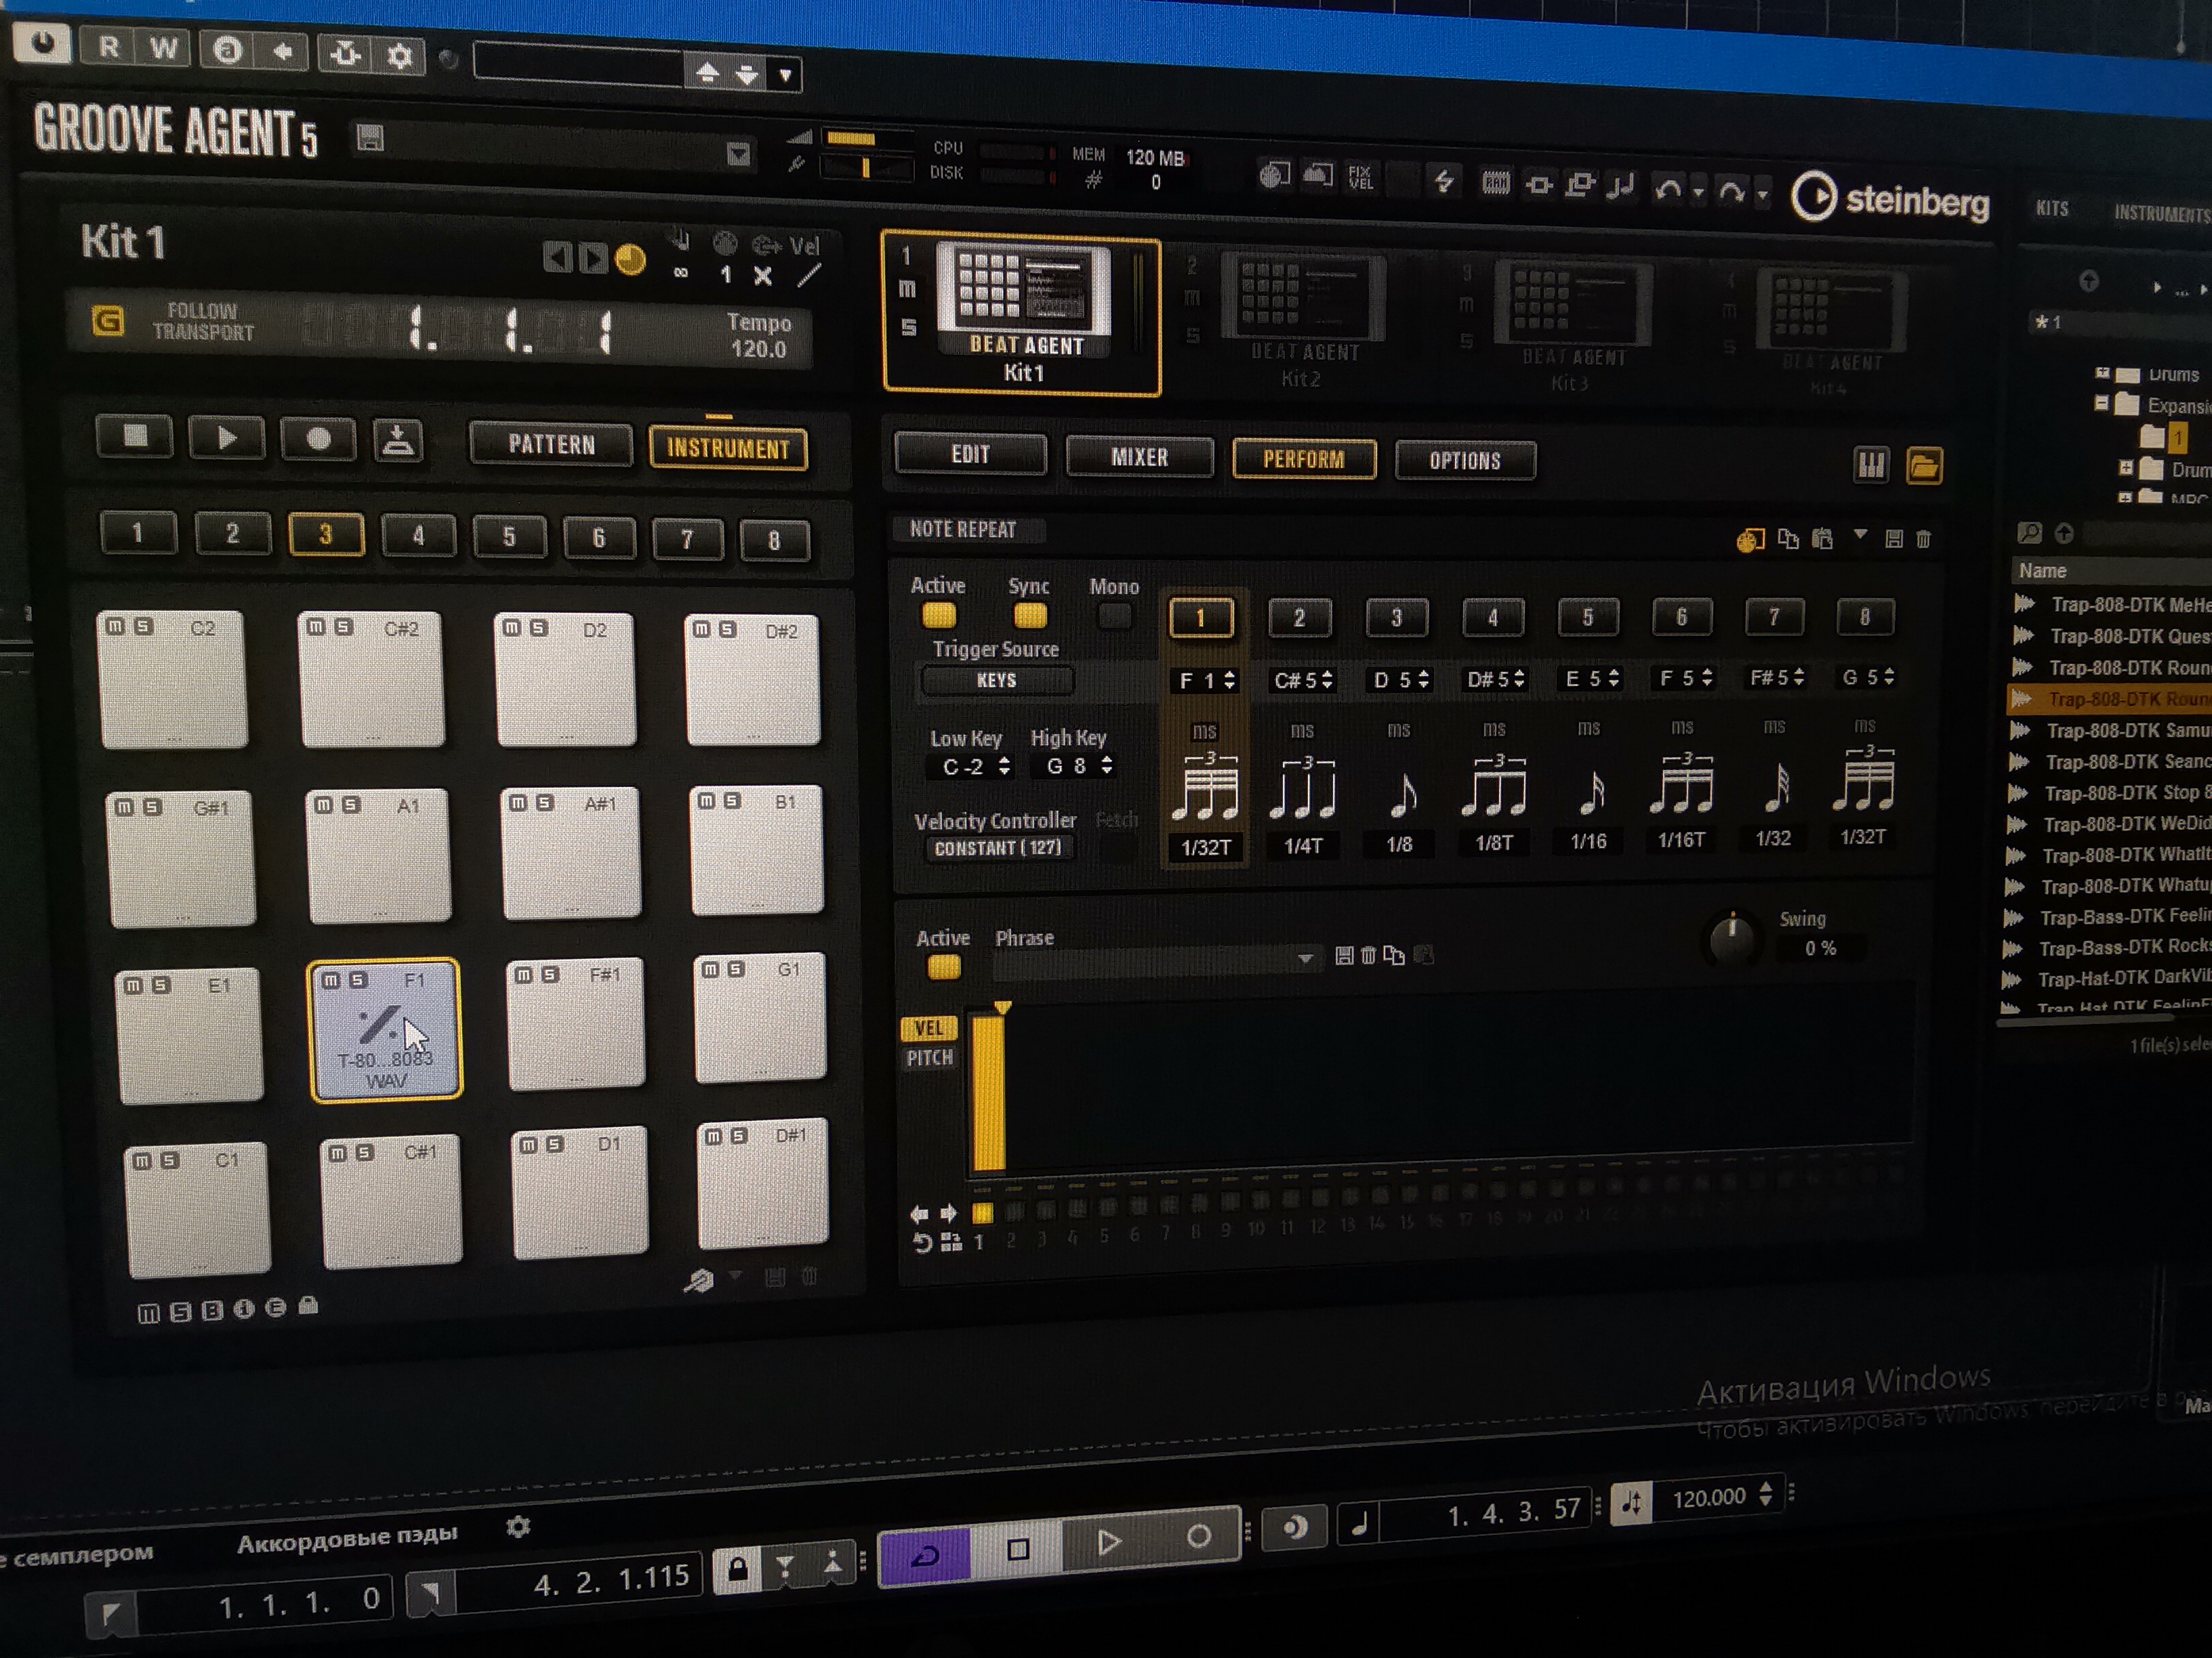Open the load panel folder icon

coord(1923,466)
